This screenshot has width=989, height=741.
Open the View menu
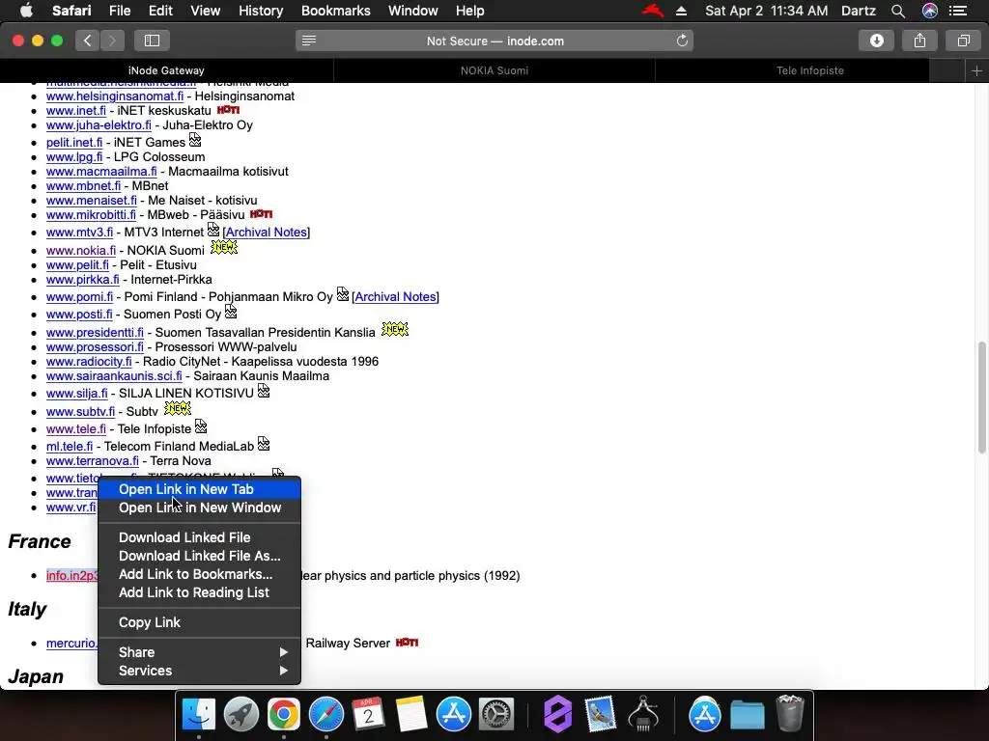click(205, 11)
